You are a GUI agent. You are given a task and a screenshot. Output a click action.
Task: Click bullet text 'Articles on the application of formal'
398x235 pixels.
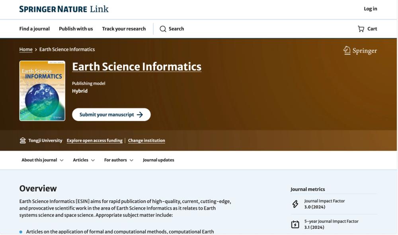[x=120, y=232]
